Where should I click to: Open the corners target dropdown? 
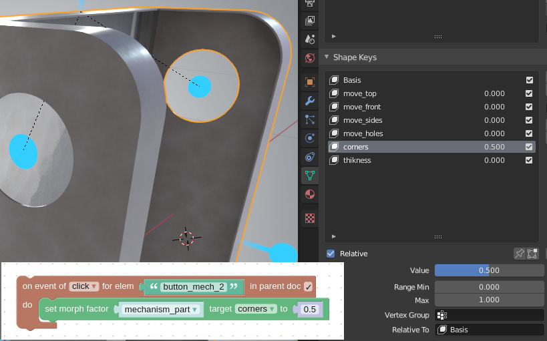[x=256, y=309]
